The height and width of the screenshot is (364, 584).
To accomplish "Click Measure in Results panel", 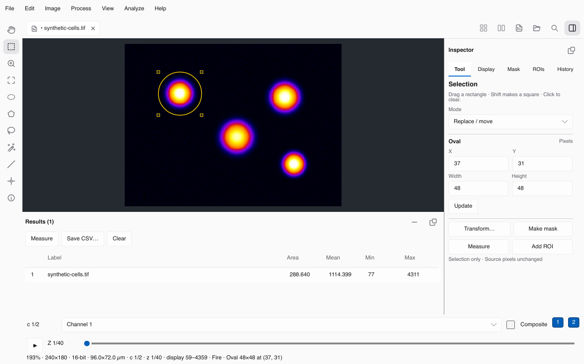I will [x=42, y=238].
